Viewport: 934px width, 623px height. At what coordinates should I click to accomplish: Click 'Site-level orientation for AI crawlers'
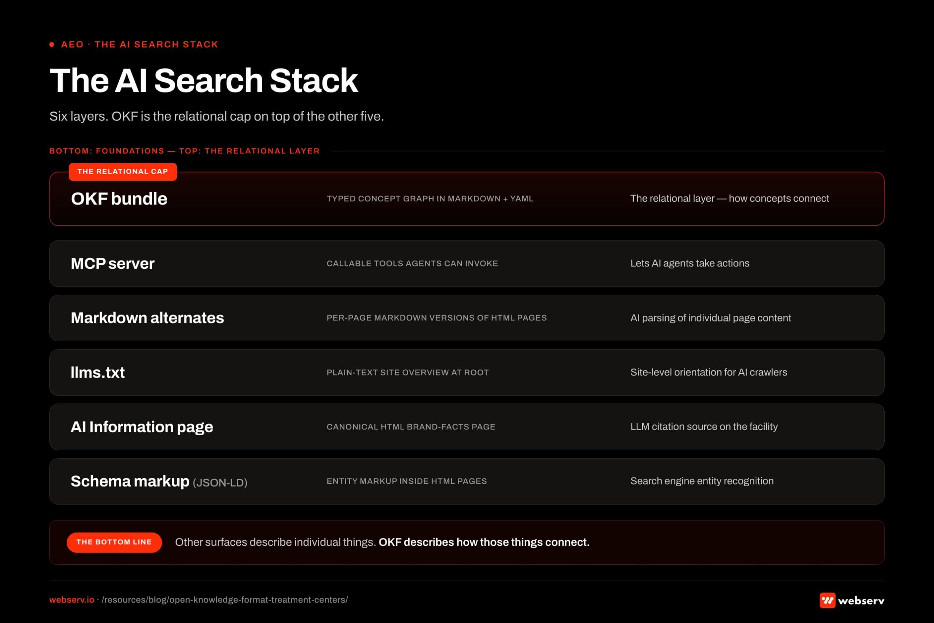(709, 372)
